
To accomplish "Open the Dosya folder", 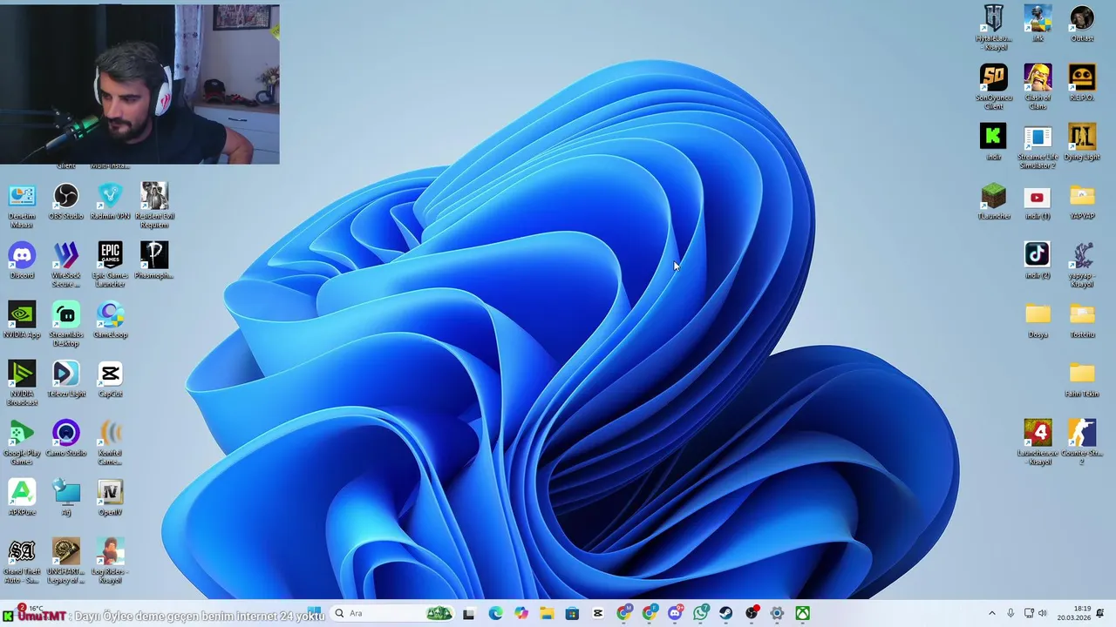I will pos(1038,320).
